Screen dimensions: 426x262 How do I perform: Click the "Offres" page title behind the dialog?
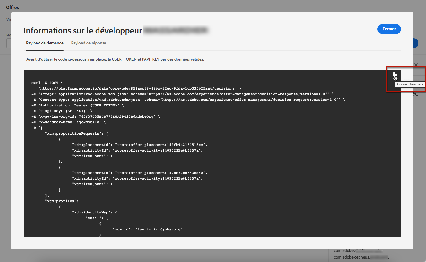tap(13, 8)
